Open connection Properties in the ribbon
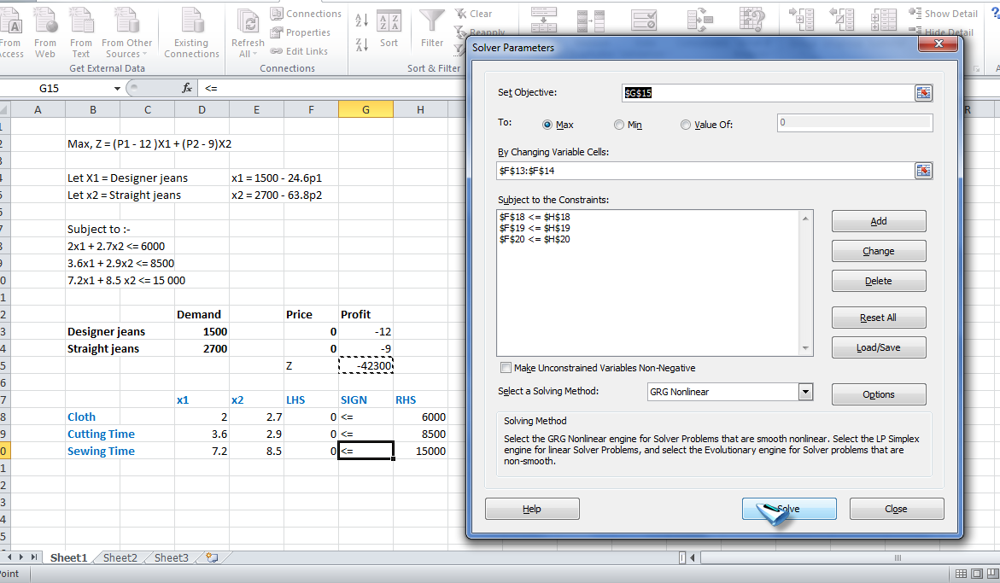1000x583 pixels. point(301,32)
